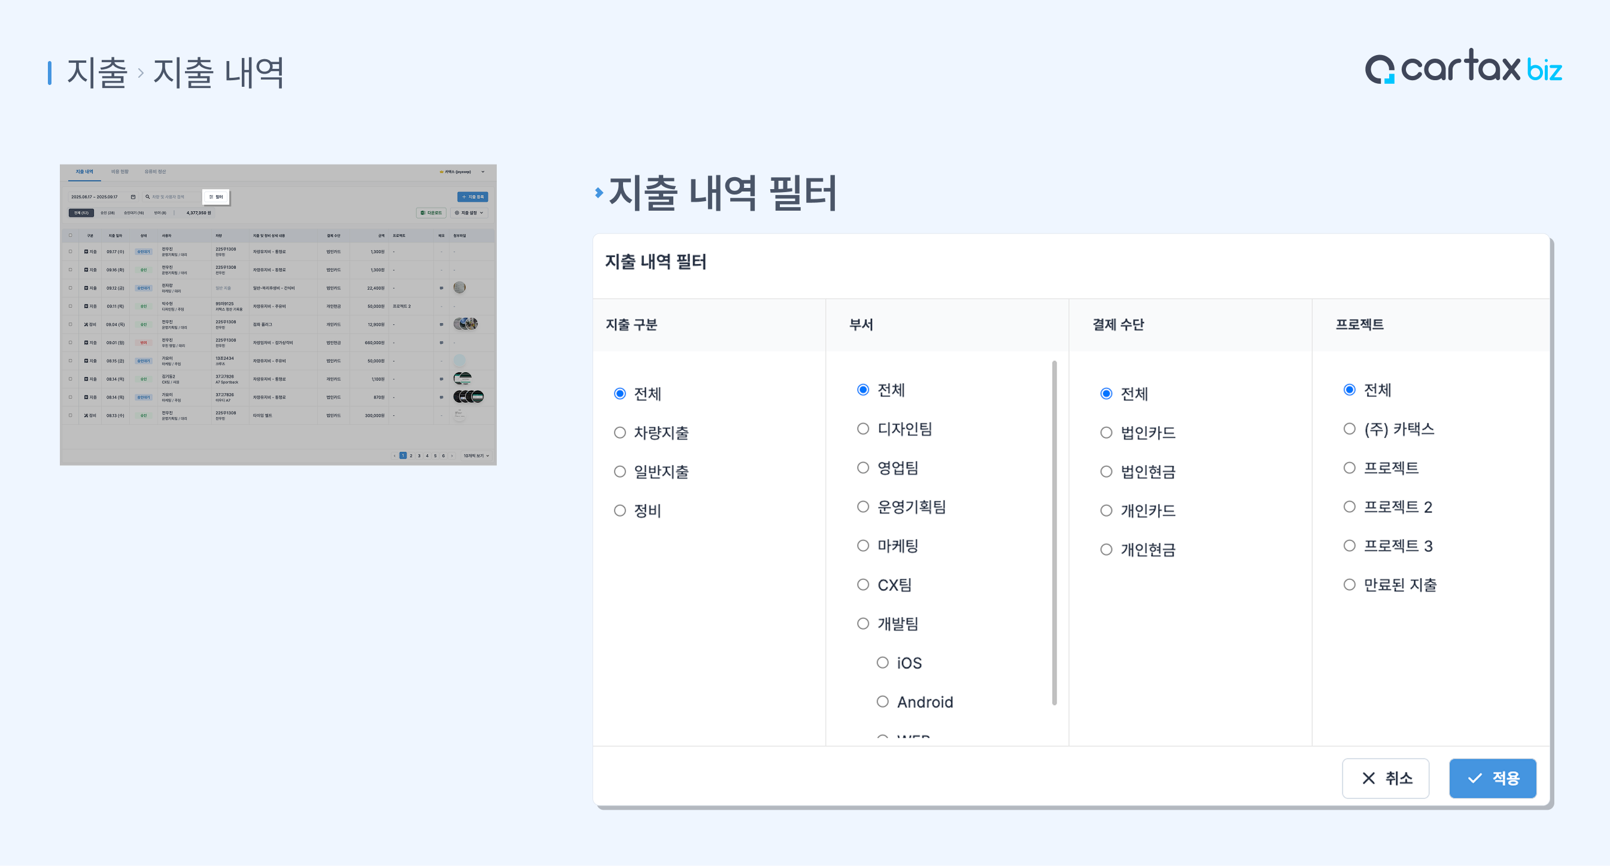Open the 10개씩 보기 page size dropdown
Image resolution: width=1610 pixels, height=866 pixels.
pos(476,455)
